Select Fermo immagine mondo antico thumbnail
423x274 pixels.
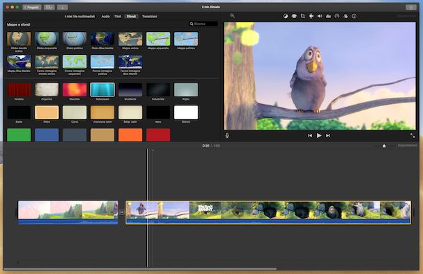[x=46, y=62]
